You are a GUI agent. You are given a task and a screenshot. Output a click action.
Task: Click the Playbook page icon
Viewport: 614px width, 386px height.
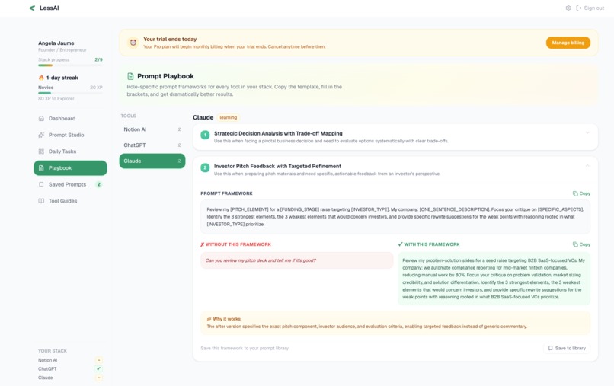tap(41, 168)
